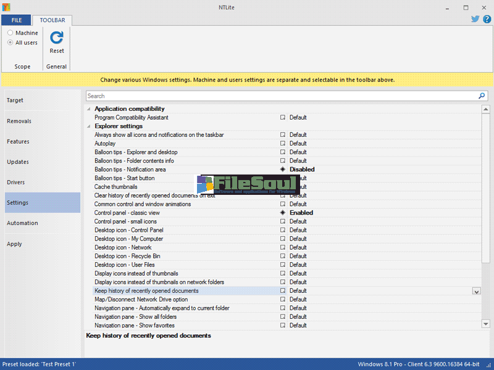Click the scrollbar down arrow in settings list
The image size is (494, 370).
(x=485, y=324)
